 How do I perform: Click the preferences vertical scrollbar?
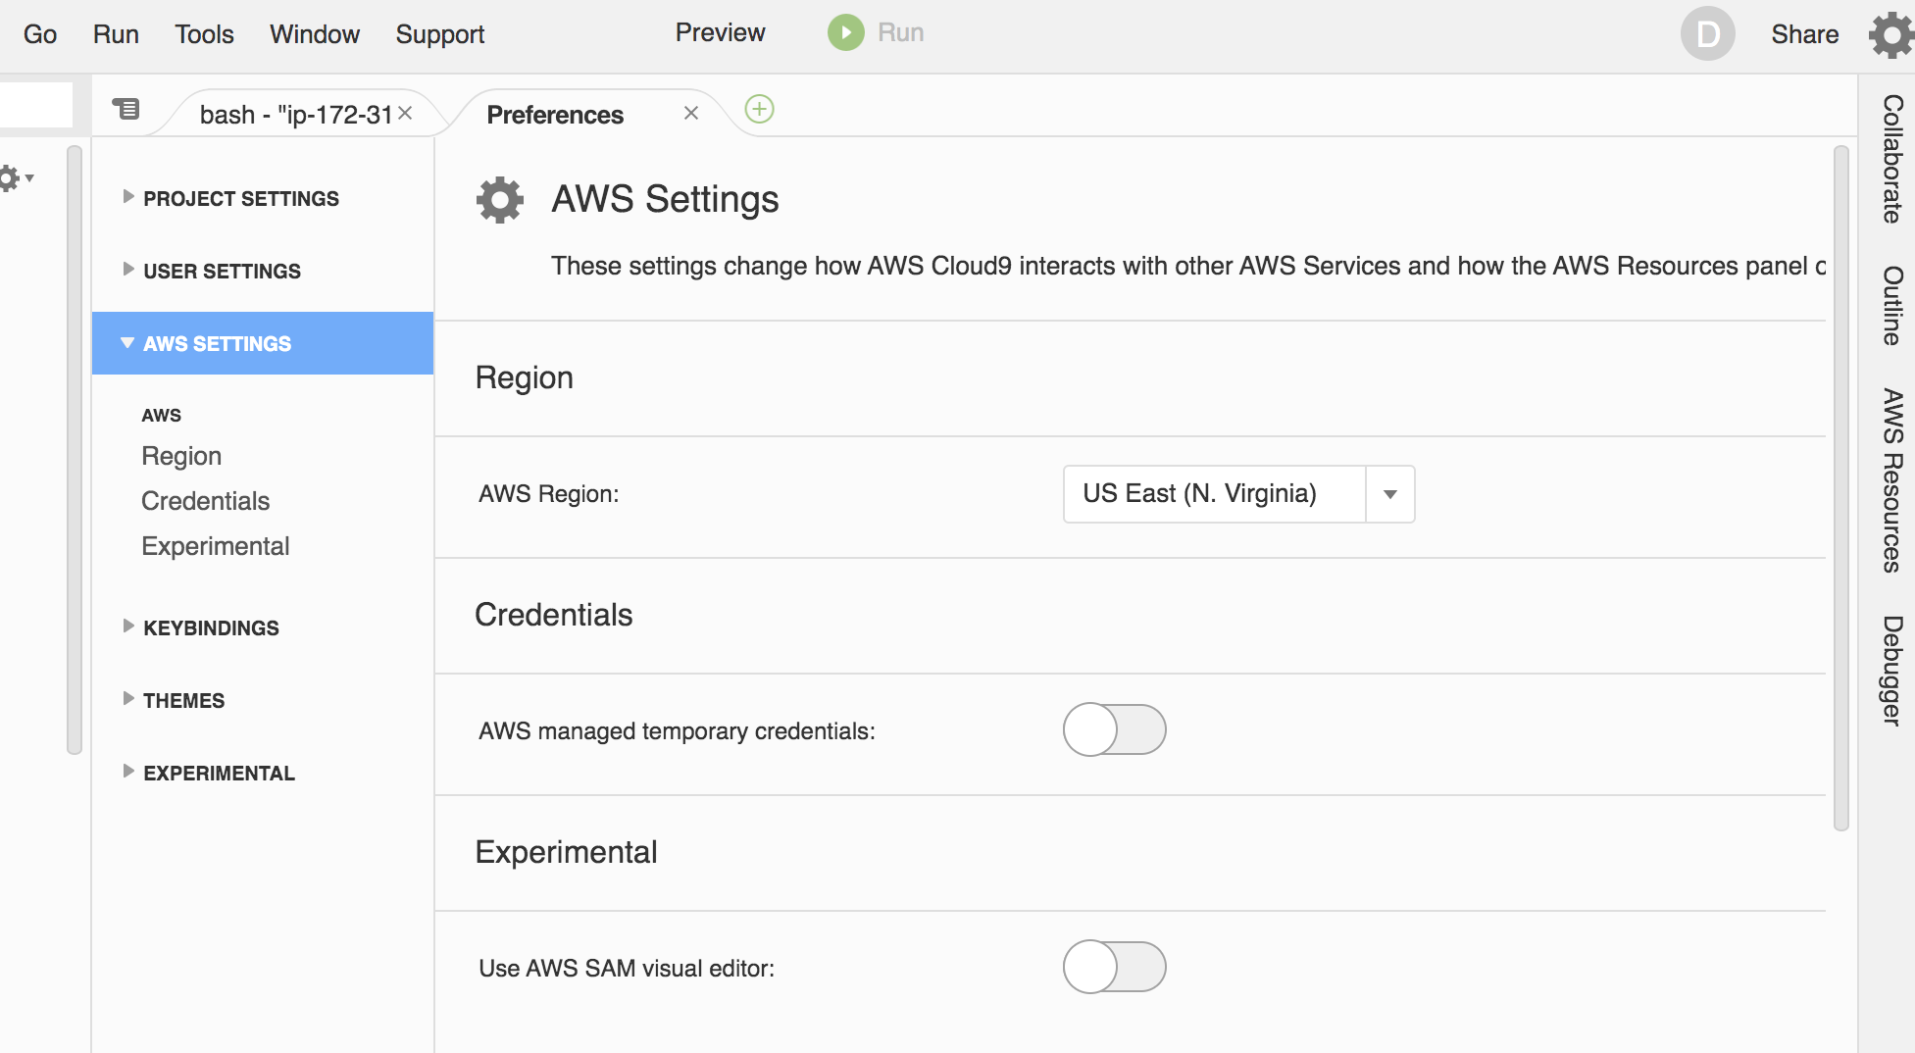[1840, 487]
